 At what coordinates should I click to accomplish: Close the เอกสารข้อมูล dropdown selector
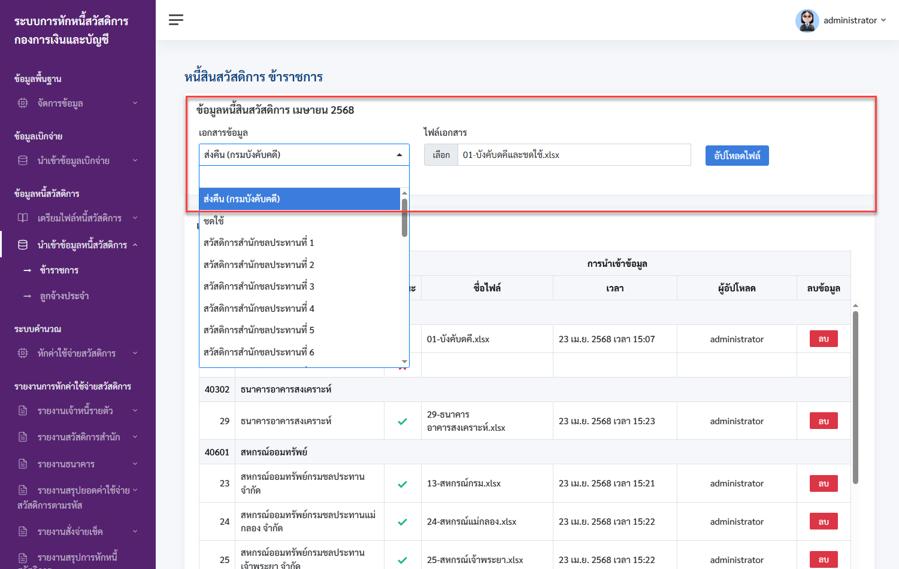click(x=304, y=155)
